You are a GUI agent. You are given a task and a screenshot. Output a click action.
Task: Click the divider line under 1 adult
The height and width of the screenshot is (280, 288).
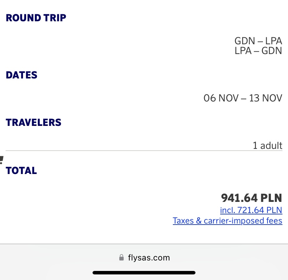point(144,151)
